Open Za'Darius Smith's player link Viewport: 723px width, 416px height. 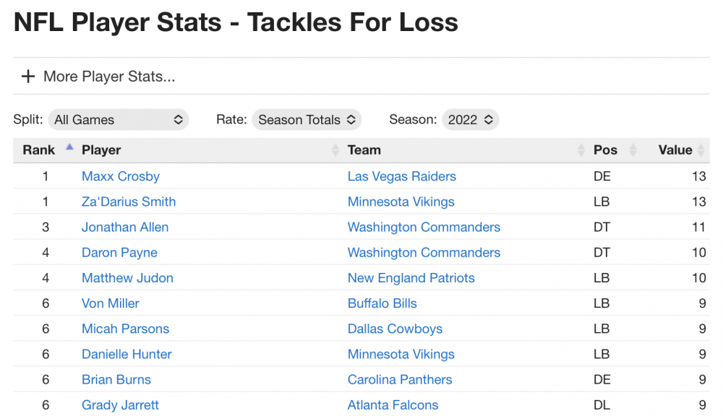click(x=129, y=201)
